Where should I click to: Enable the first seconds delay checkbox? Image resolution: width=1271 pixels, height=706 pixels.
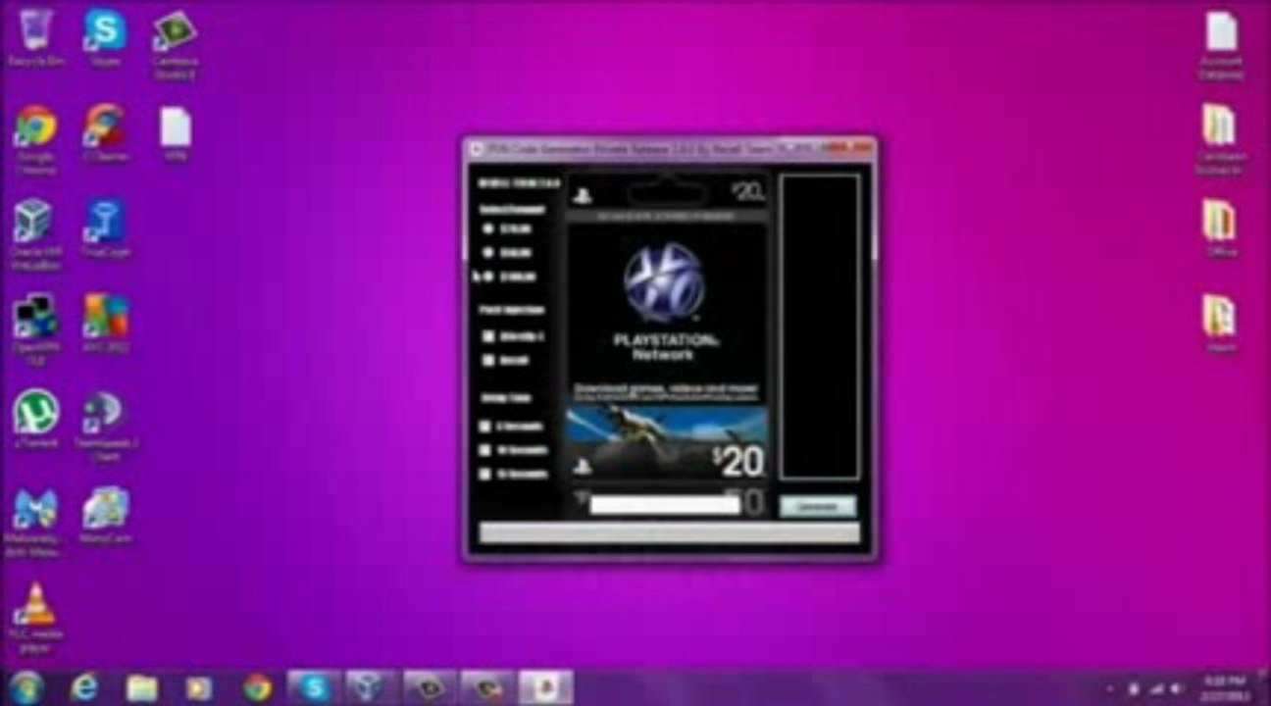pos(484,427)
